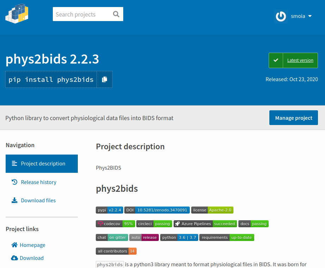Click the Project description lines icon
The width and height of the screenshot is (325, 268).
(14, 164)
